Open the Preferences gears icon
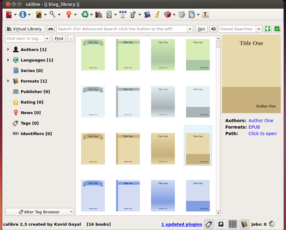The height and width of the screenshot is (230, 286). [x=133, y=15]
